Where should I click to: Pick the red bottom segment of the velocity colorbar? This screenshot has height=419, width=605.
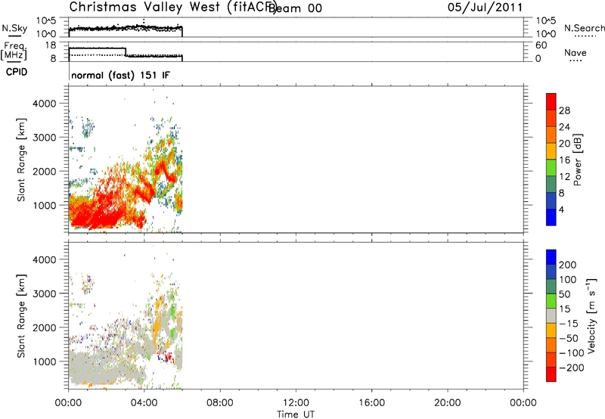coord(551,374)
